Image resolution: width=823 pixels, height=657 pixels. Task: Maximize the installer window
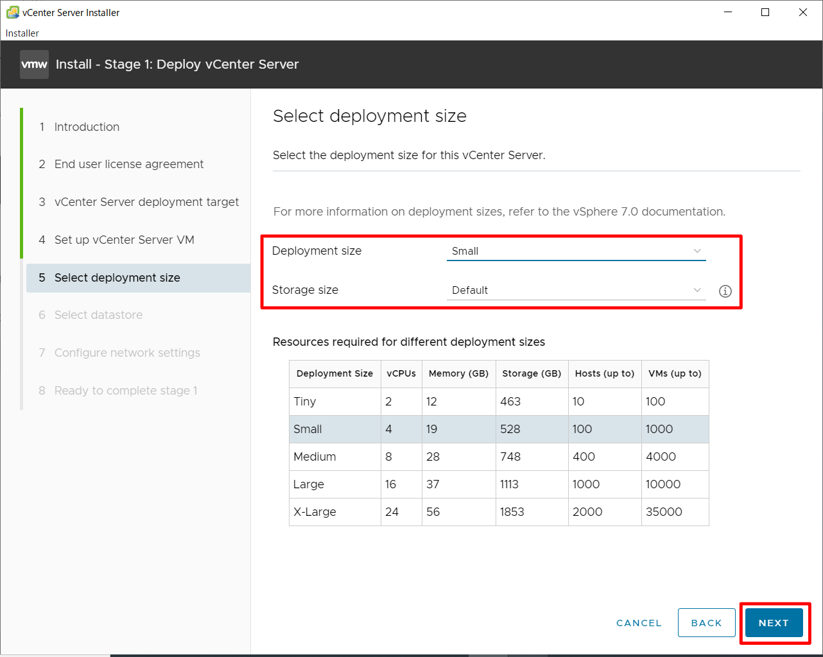(765, 12)
